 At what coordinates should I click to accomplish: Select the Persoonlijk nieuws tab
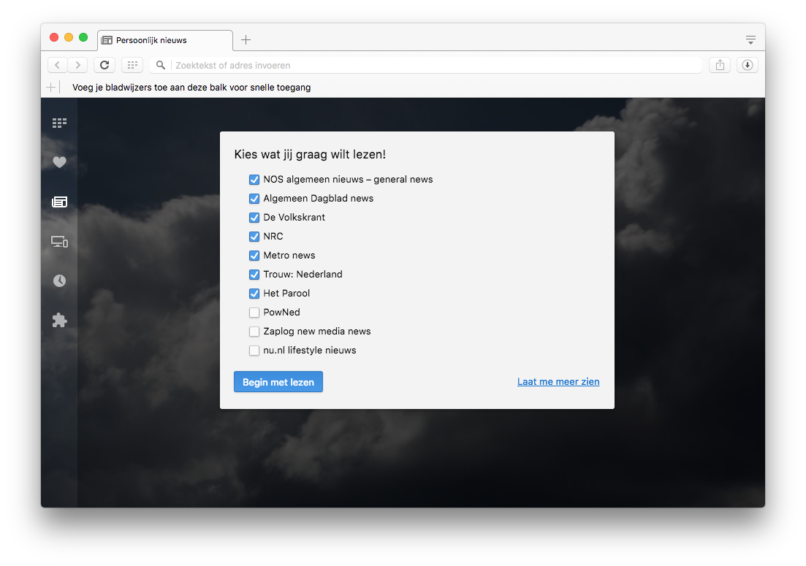(164, 40)
